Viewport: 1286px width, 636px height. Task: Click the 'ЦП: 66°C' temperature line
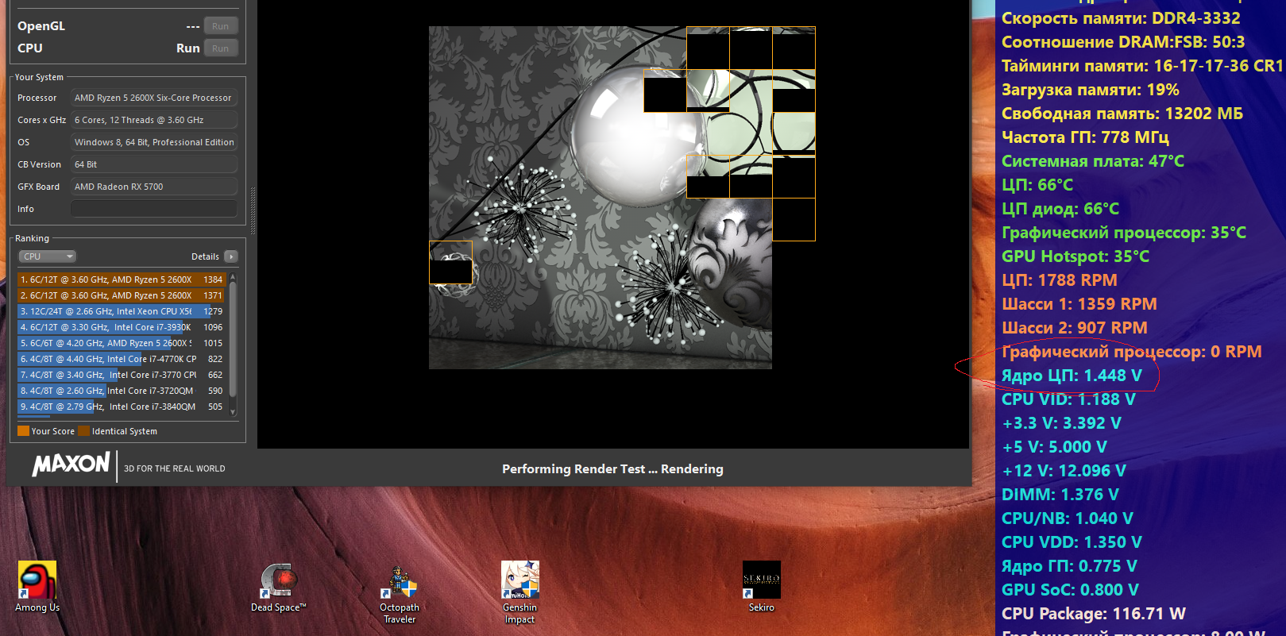(x=1037, y=185)
